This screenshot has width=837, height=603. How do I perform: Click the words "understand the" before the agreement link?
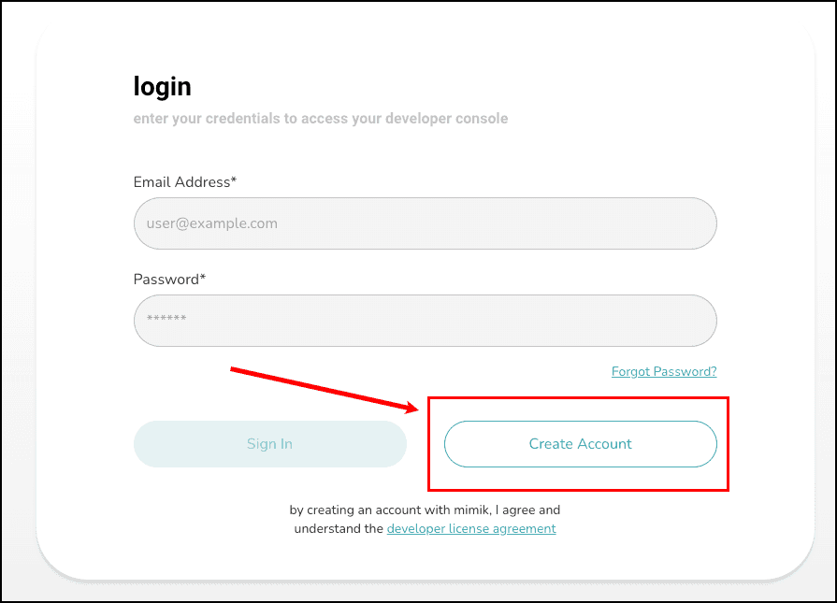(x=339, y=528)
